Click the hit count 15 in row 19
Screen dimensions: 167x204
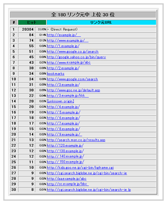pyautogui.click(x=31, y=129)
